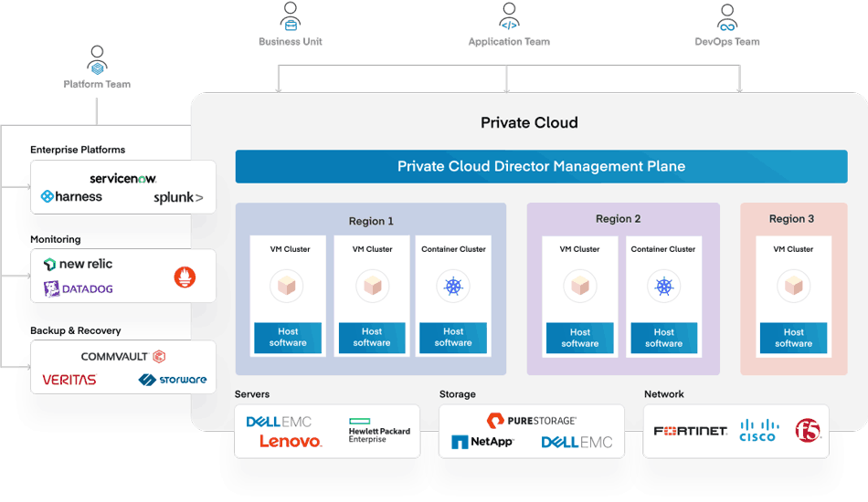The width and height of the screenshot is (868, 502).
Task: Click the Application Team label
Action: tap(509, 41)
